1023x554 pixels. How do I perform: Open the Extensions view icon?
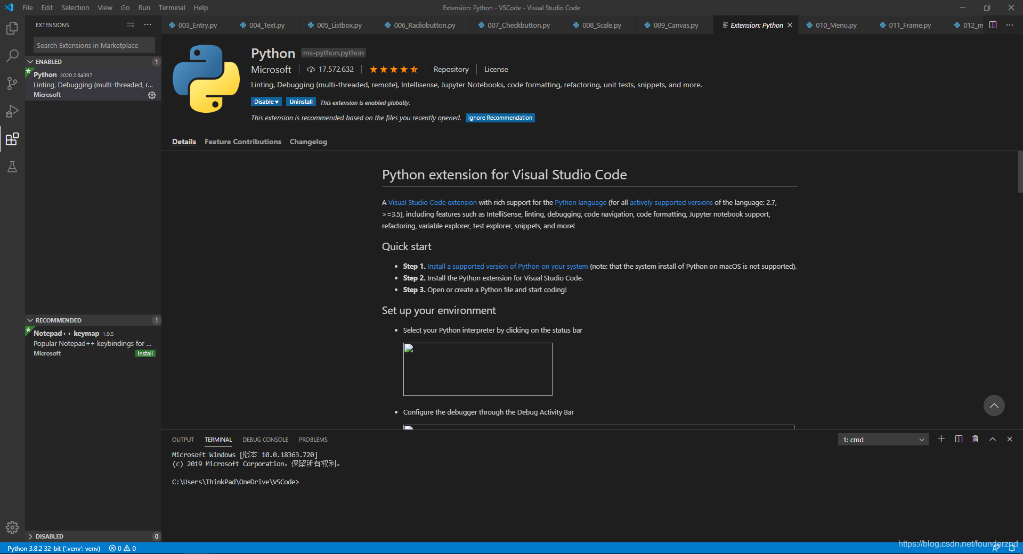tap(12, 139)
